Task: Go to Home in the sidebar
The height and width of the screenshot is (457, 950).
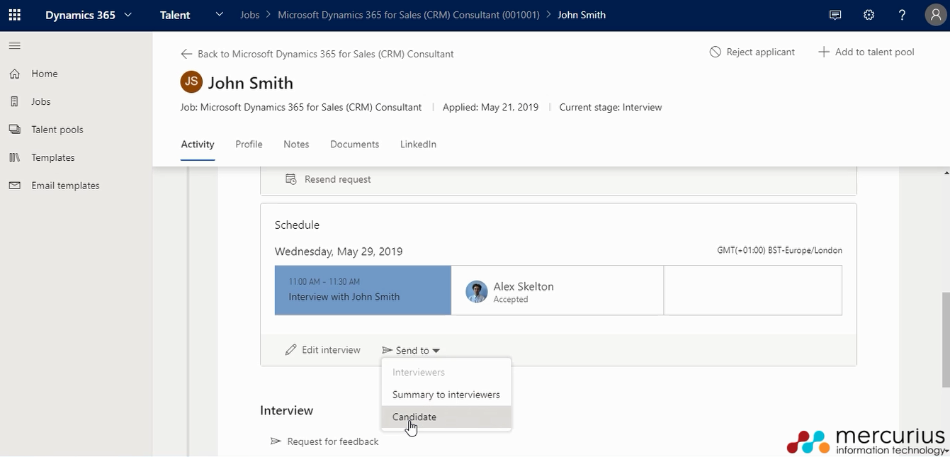Action: 45,74
